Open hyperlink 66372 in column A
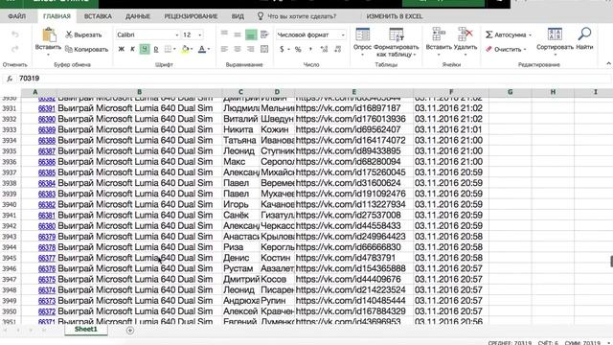The image size is (613, 345). pos(47,311)
